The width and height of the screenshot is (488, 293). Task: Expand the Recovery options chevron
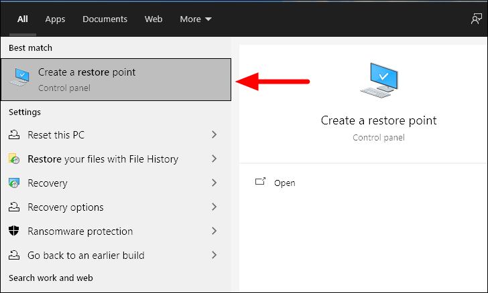coord(214,207)
